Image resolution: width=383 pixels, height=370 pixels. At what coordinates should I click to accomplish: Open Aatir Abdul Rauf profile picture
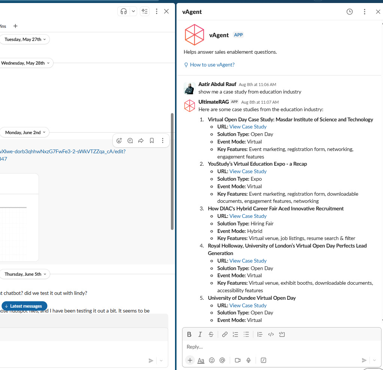point(190,88)
